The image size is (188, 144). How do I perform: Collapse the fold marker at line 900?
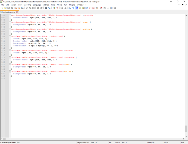pyautogui.click(x=10, y=15)
